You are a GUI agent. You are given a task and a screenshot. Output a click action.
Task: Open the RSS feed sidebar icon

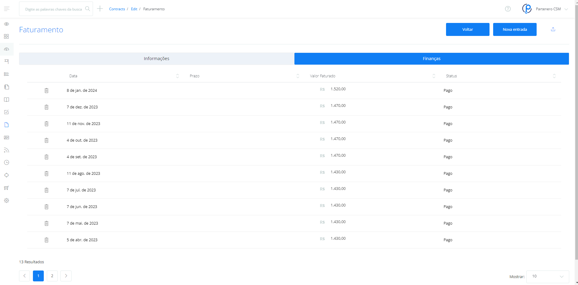6,150
